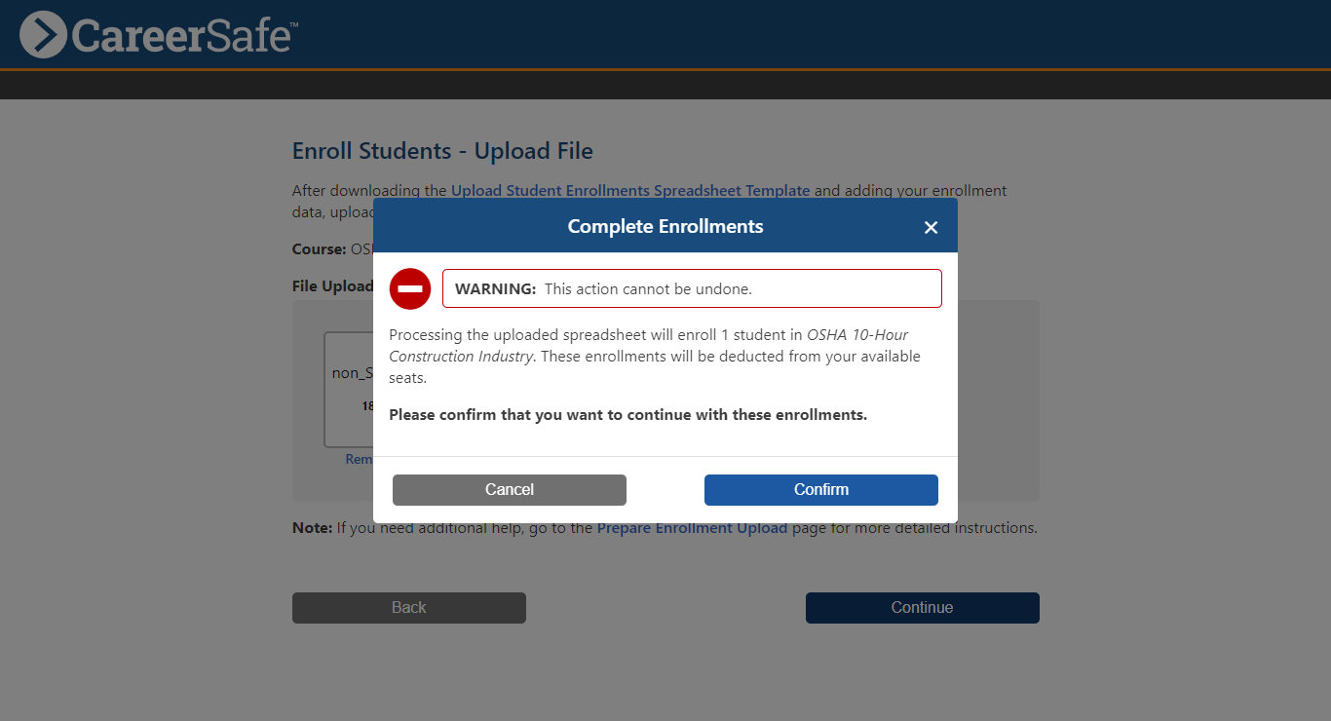Viewport: 1331px width, 721px height.
Task: Click the File Upload section label
Action: tap(332, 285)
